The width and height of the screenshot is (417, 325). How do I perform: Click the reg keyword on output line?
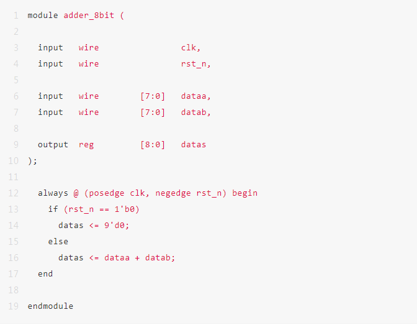tap(86, 145)
